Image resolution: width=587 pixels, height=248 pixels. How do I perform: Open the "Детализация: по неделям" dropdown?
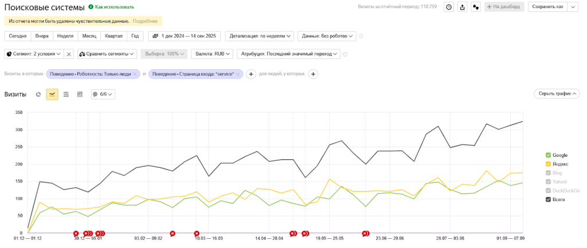[x=260, y=36]
